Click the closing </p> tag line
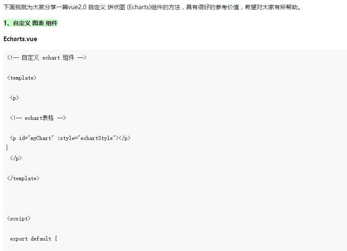Image resolution: width=347 pixels, height=251 pixels. pos(16,158)
